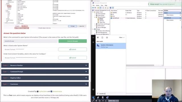The image size is (182, 102).
Task: Click the IPC$ share row
Action: coord(136,16)
